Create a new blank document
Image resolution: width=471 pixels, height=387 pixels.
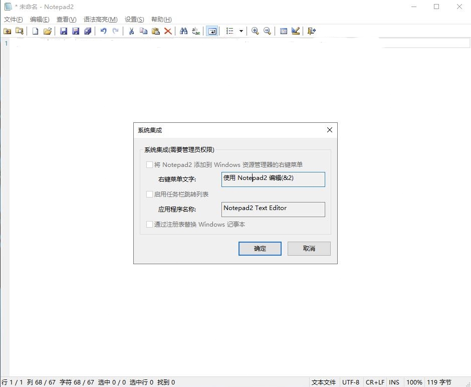tap(35, 31)
